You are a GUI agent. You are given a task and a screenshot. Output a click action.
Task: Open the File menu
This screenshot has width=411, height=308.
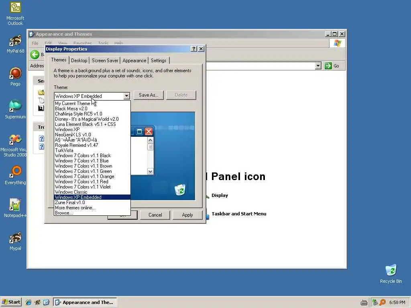click(35, 43)
